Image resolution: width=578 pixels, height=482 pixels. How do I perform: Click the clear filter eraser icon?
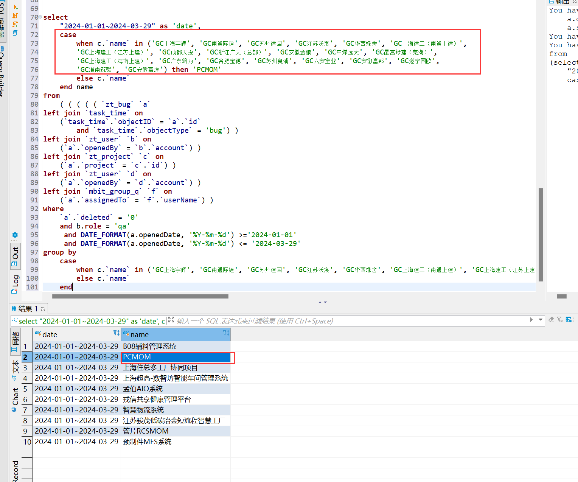(x=551, y=319)
